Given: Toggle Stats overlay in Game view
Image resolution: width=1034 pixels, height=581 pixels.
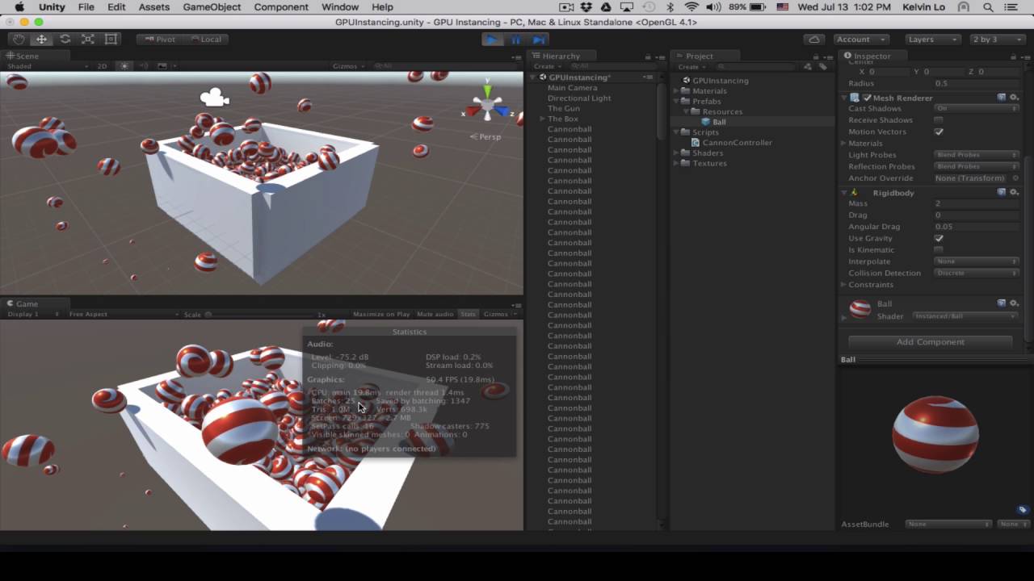Looking at the screenshot, I should coord(468,314).
